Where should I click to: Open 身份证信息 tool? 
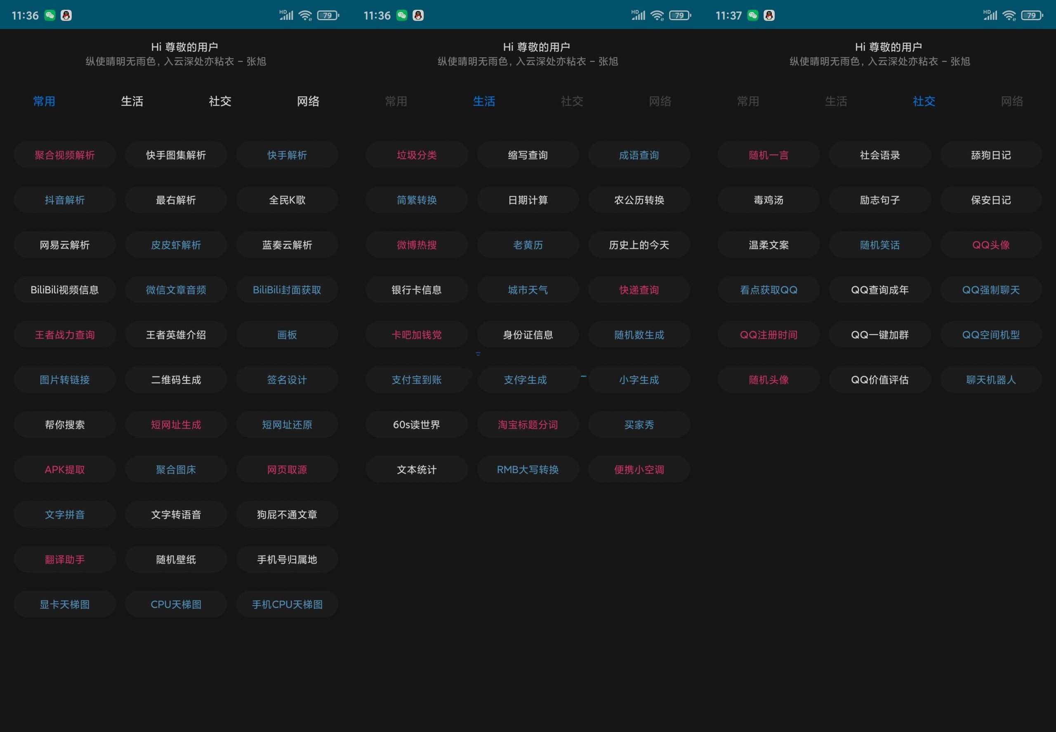click(x=528, y=335)
